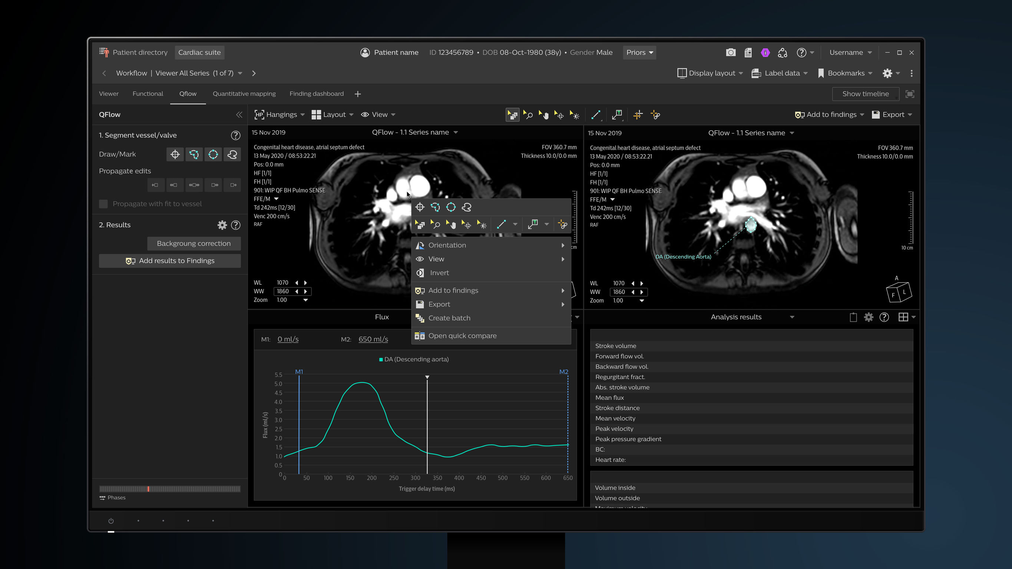Enable the Propagate with fit to vessel checkbox
This screenshot has height=569, width=1012.
click(x=103, y=204)
